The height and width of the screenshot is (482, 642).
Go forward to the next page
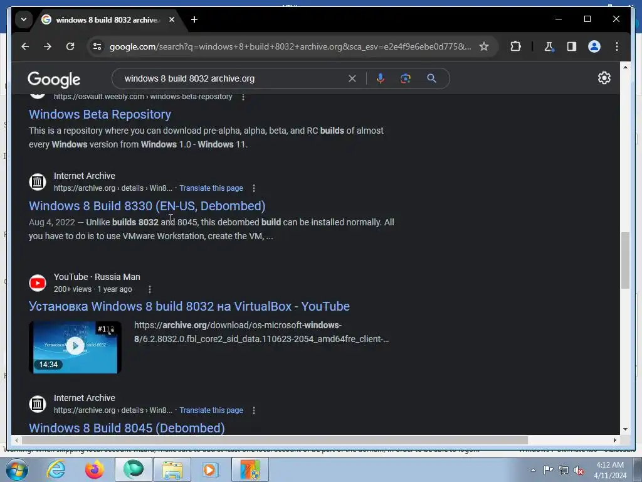point(48,46)
